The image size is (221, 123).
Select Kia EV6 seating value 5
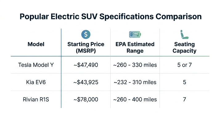(x=185, y=82)
